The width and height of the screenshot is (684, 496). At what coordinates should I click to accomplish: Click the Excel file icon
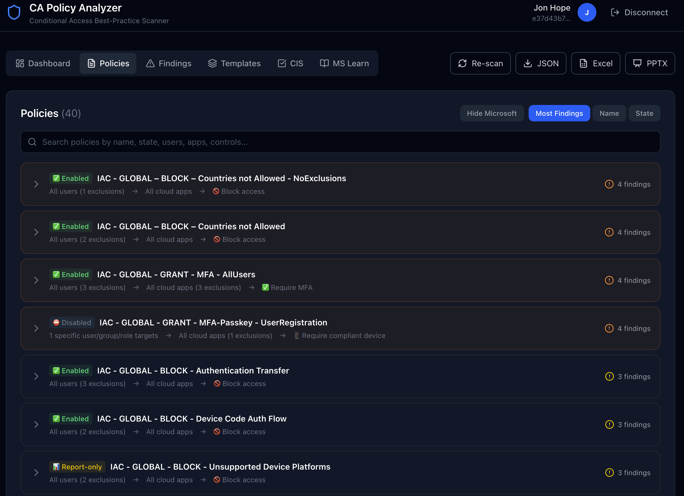coord(583,63)
